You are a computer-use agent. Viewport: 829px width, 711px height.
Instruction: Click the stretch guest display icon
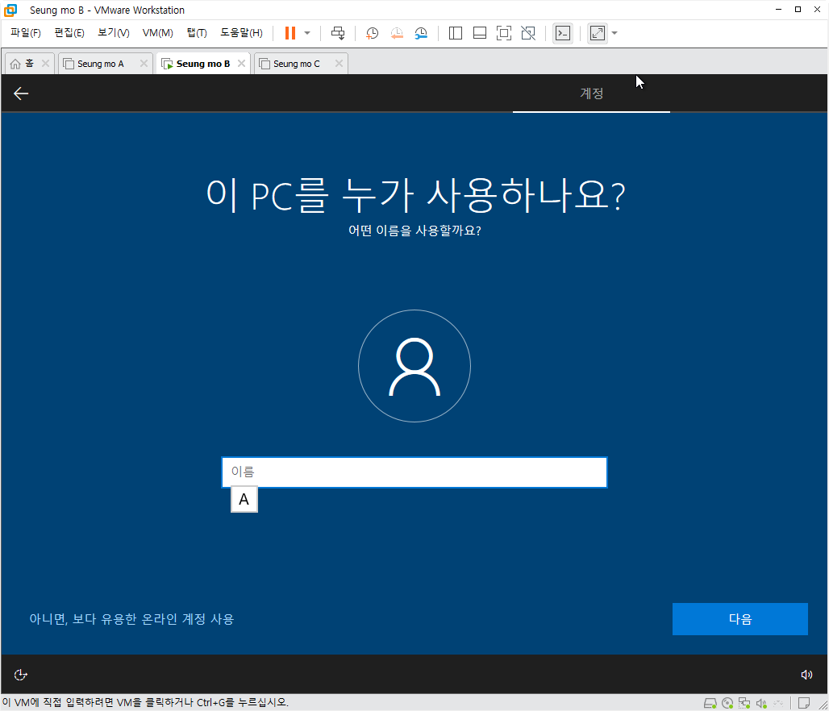pos(598,33)
